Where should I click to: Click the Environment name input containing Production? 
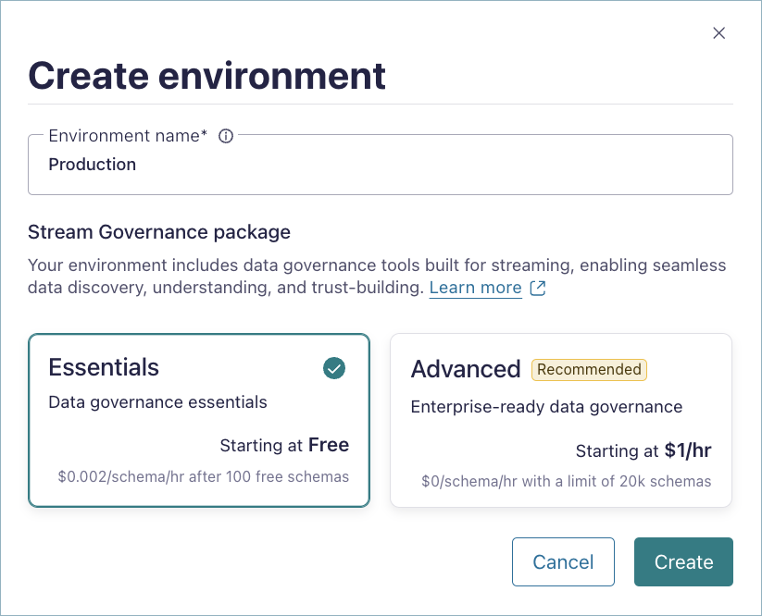coord(380,165)
